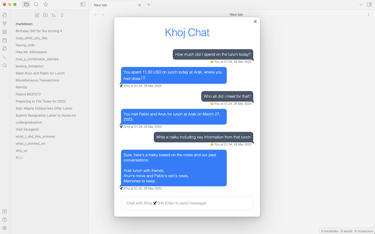Open the command palette terminal icon
Screen dimensions: 375x234
4,57
